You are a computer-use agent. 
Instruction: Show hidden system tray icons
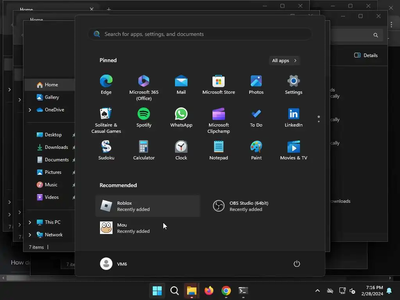coord(318,291)
